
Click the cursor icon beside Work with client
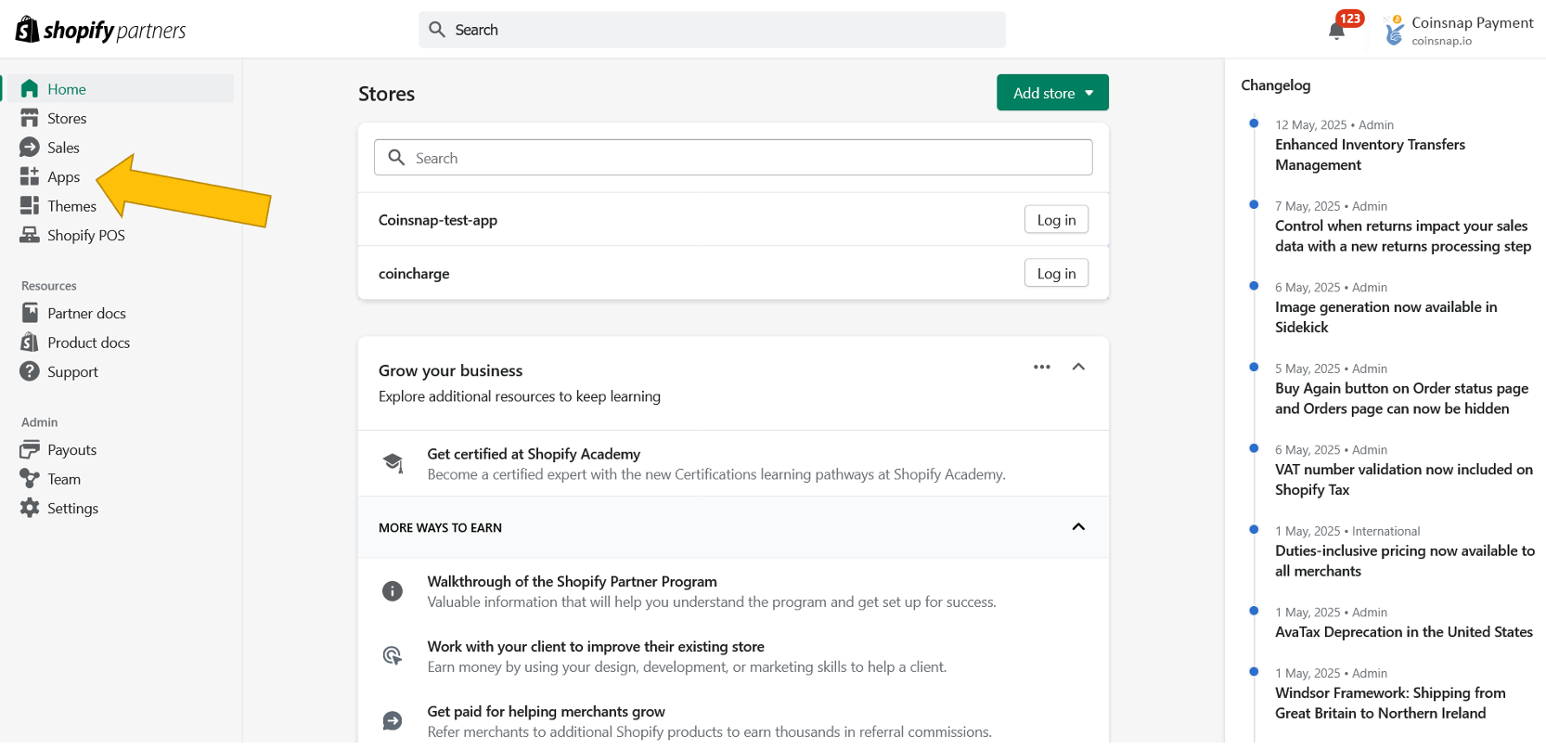[x=393, y=656]
